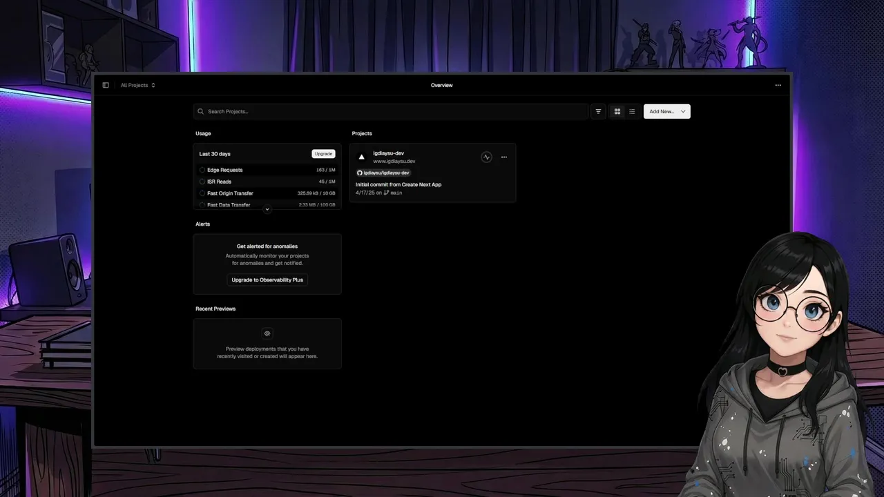The height and width of the screenshot is (497, 884).
Task: Click Fast Origin Transfer progress circle
Action: coord(202,193)
